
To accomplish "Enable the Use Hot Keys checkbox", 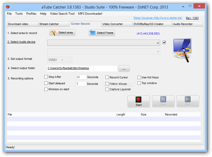I will click(x=139, y=77).
